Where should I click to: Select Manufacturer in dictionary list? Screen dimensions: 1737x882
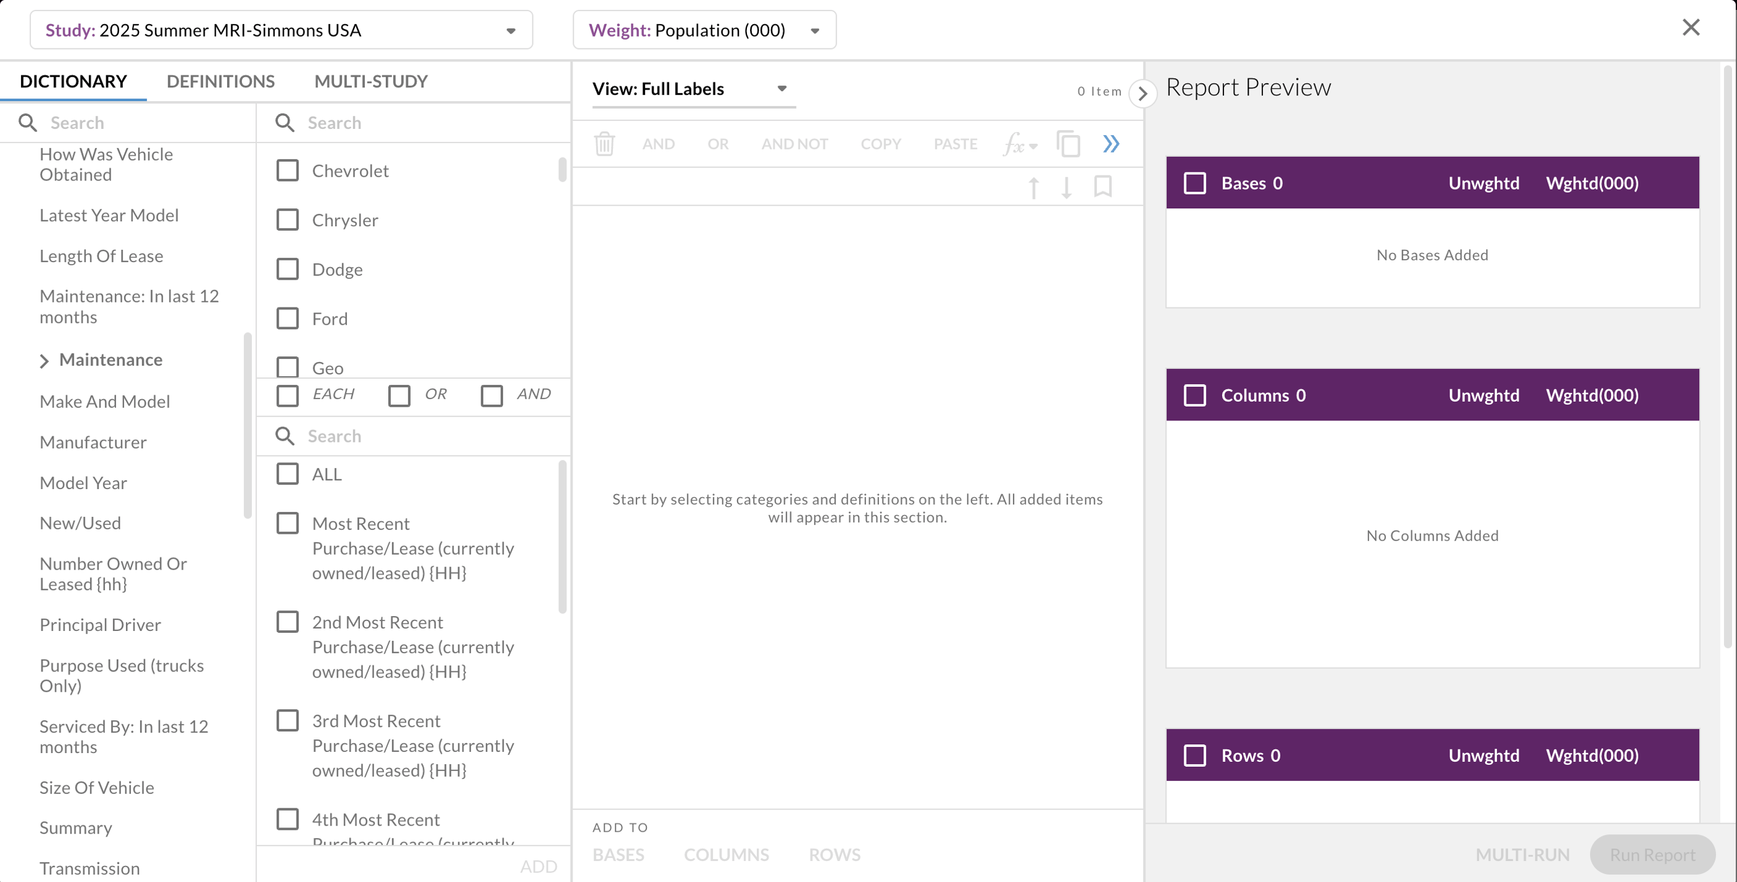93,442
